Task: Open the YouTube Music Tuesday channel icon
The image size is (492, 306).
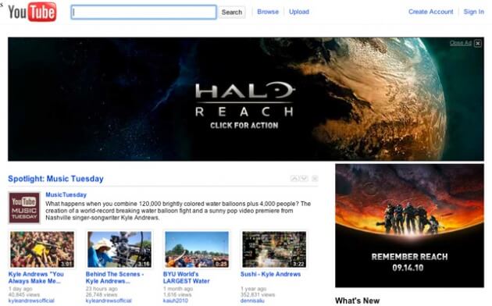Action: pyautogui.click(x=24, y=208)
